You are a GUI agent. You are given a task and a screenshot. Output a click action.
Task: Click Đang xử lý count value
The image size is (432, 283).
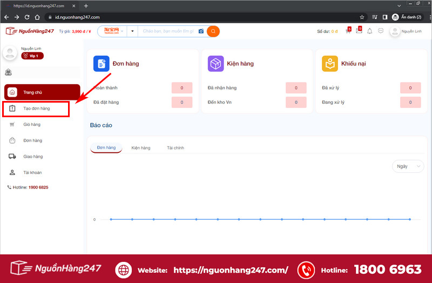[x=410, y=102]
